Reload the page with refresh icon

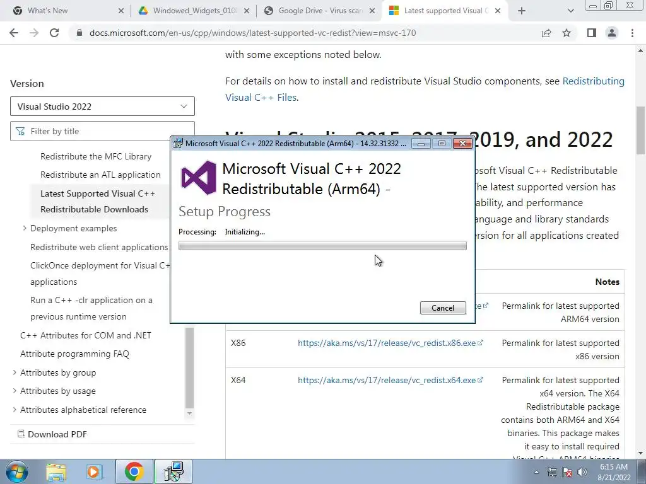(54, 33)
